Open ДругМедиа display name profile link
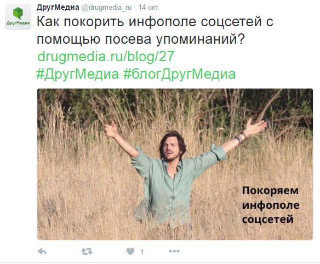 click(58, 7)
